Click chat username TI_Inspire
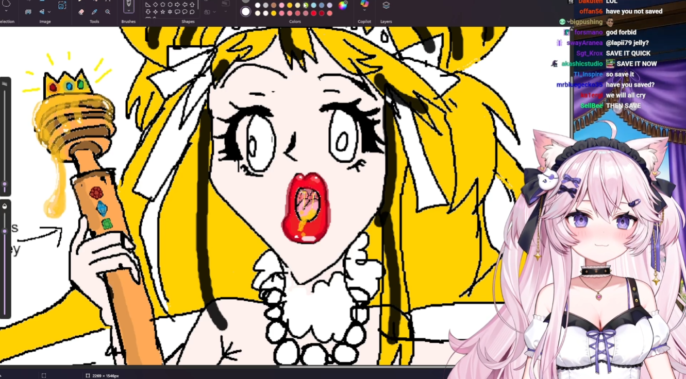The width and height of the screenshot is (686, 379). click(588, 74)
